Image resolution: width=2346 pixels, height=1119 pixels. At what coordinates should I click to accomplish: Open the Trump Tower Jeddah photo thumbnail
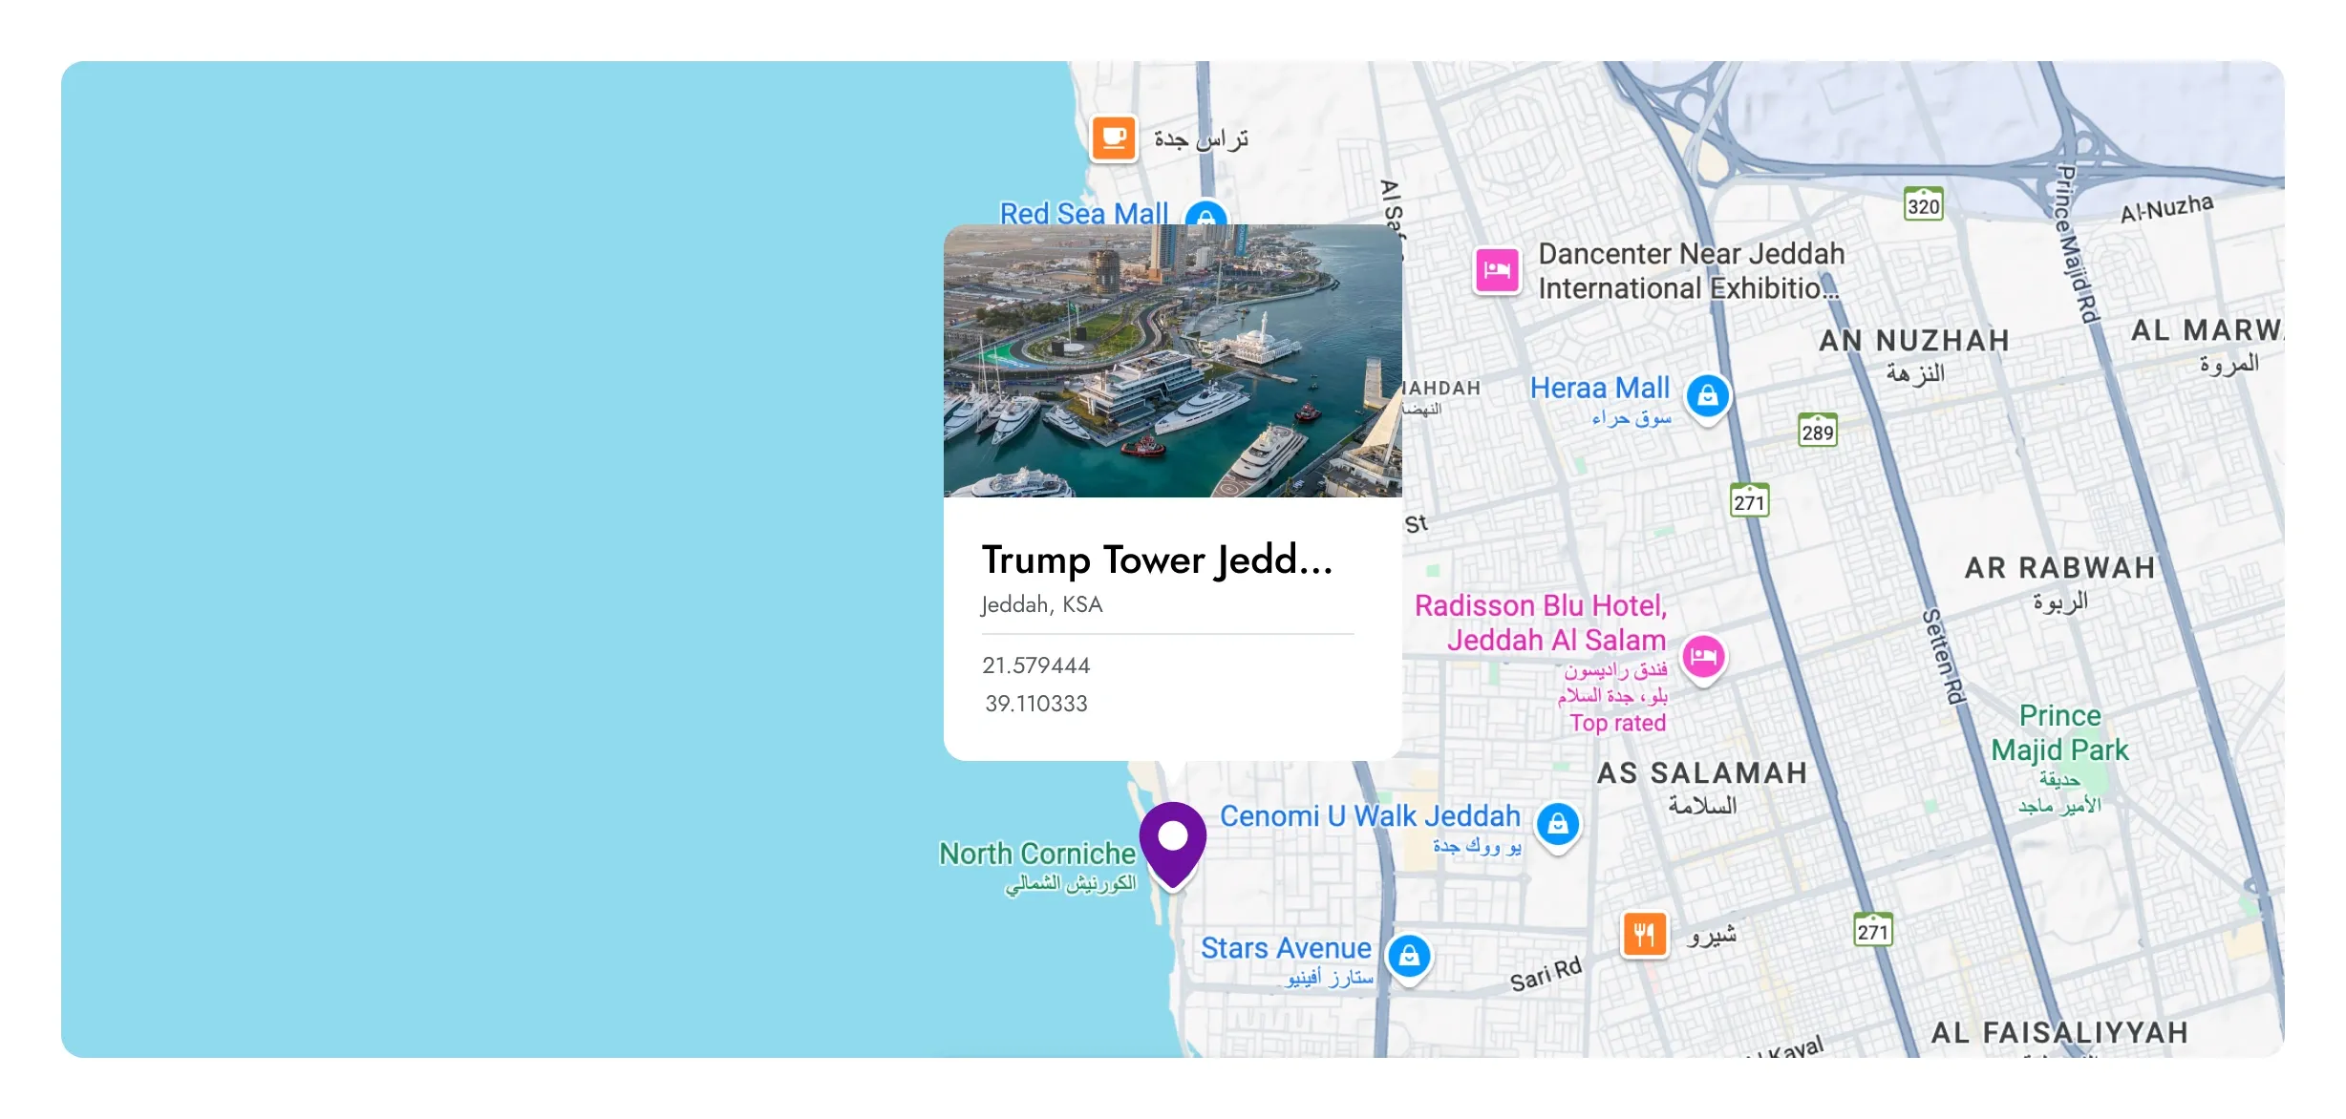(1173, 361)
